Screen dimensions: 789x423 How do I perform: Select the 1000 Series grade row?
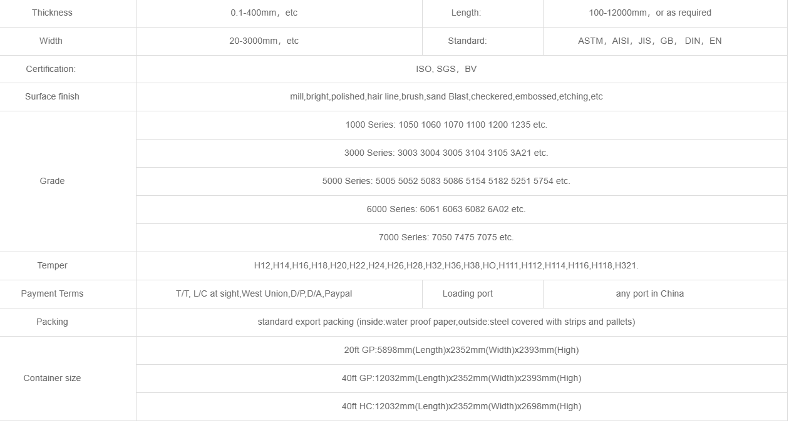tap(446, 125)
